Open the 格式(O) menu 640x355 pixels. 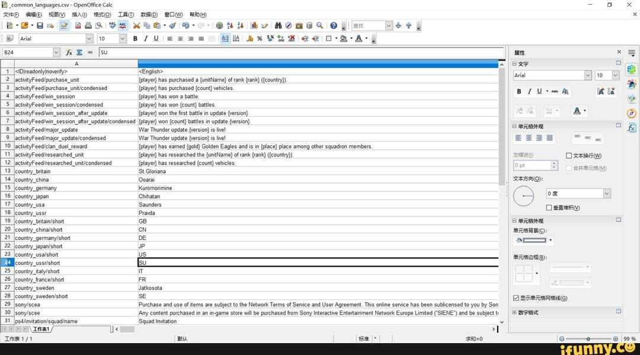click(102, 14)
